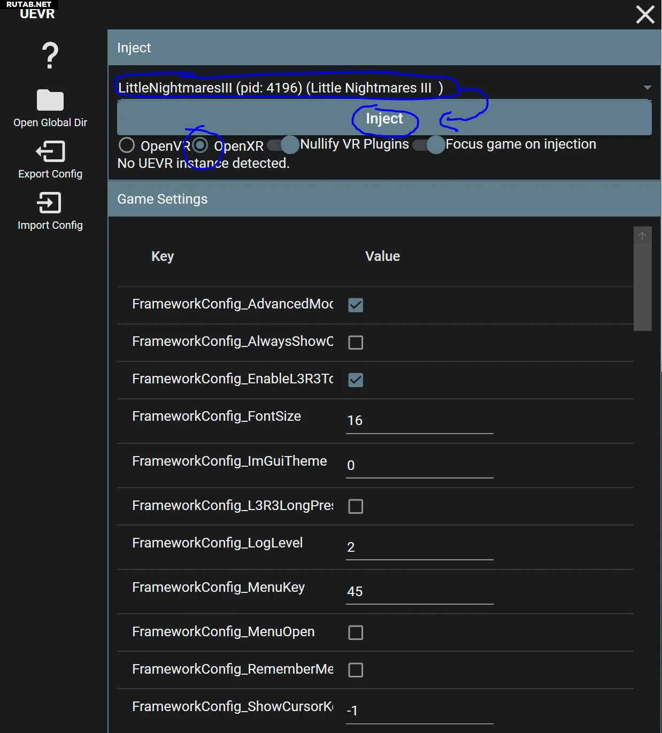This screenshot has height=733, width=662.
Task: Expand the LittleNightmaresIII process combo box
Action: [x=374, y=88]
